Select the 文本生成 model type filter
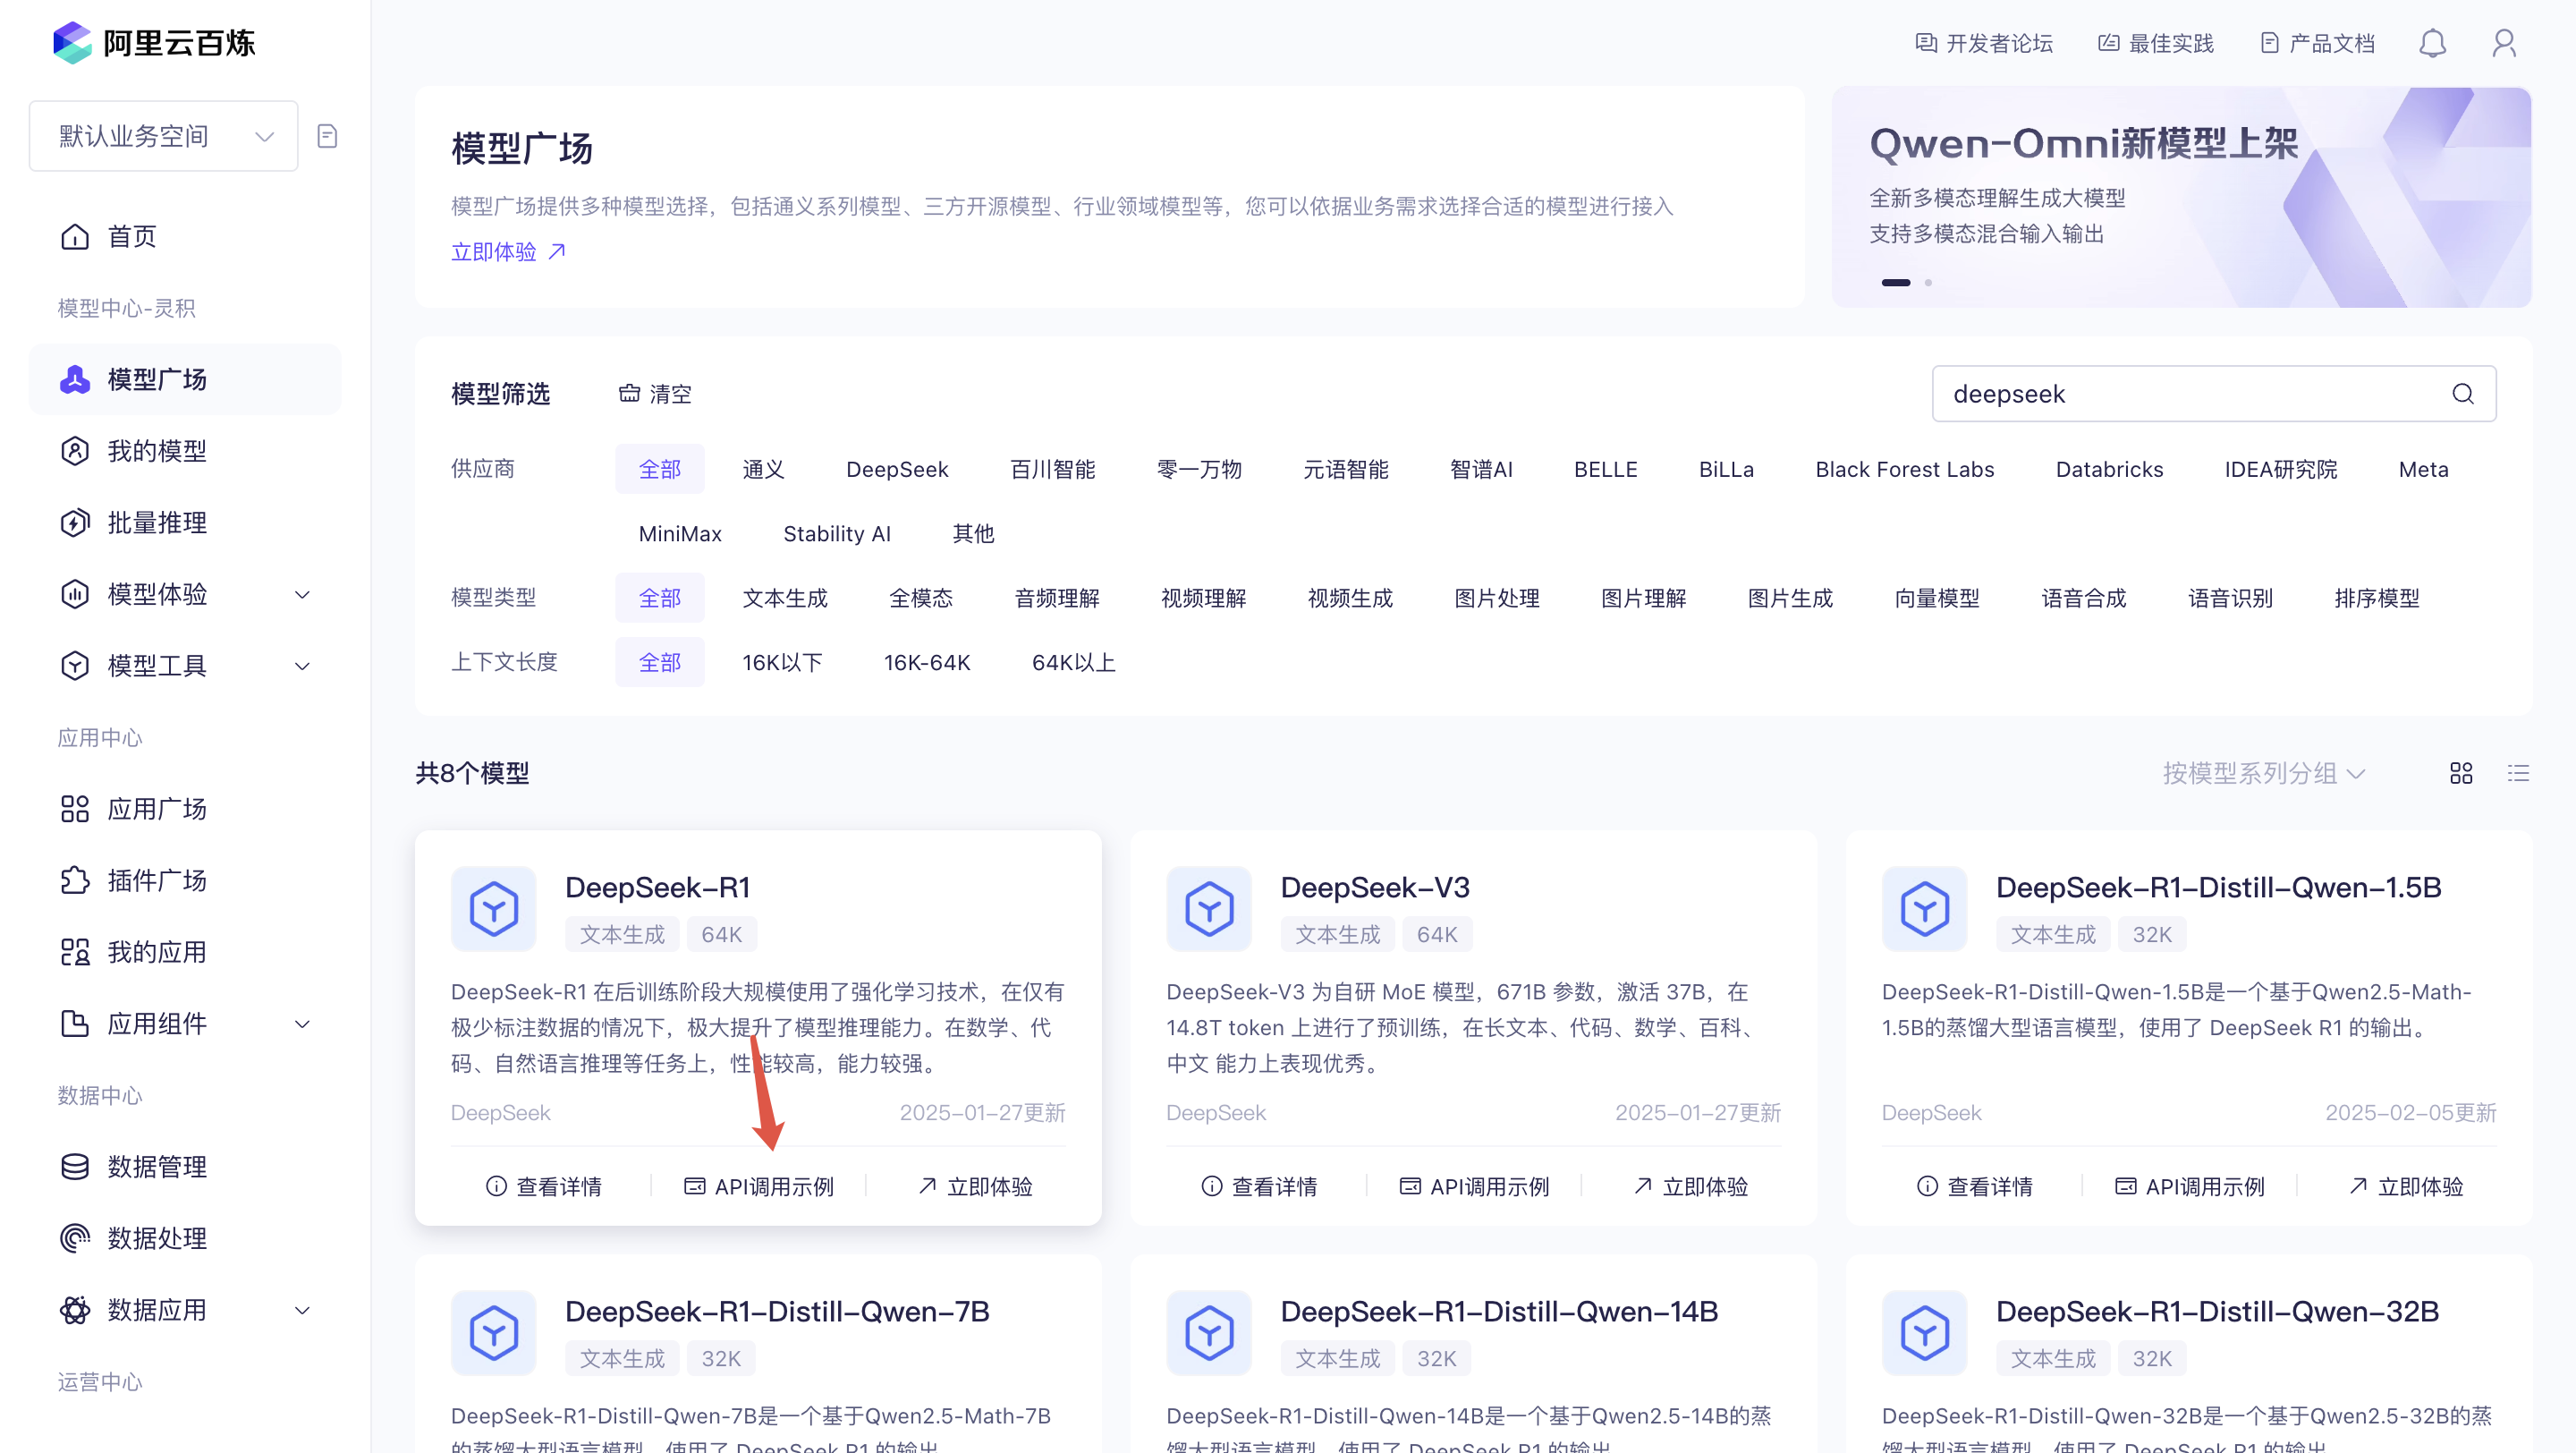Image resolution: width=2576 pixels, height=1453 pixels. 785,598
